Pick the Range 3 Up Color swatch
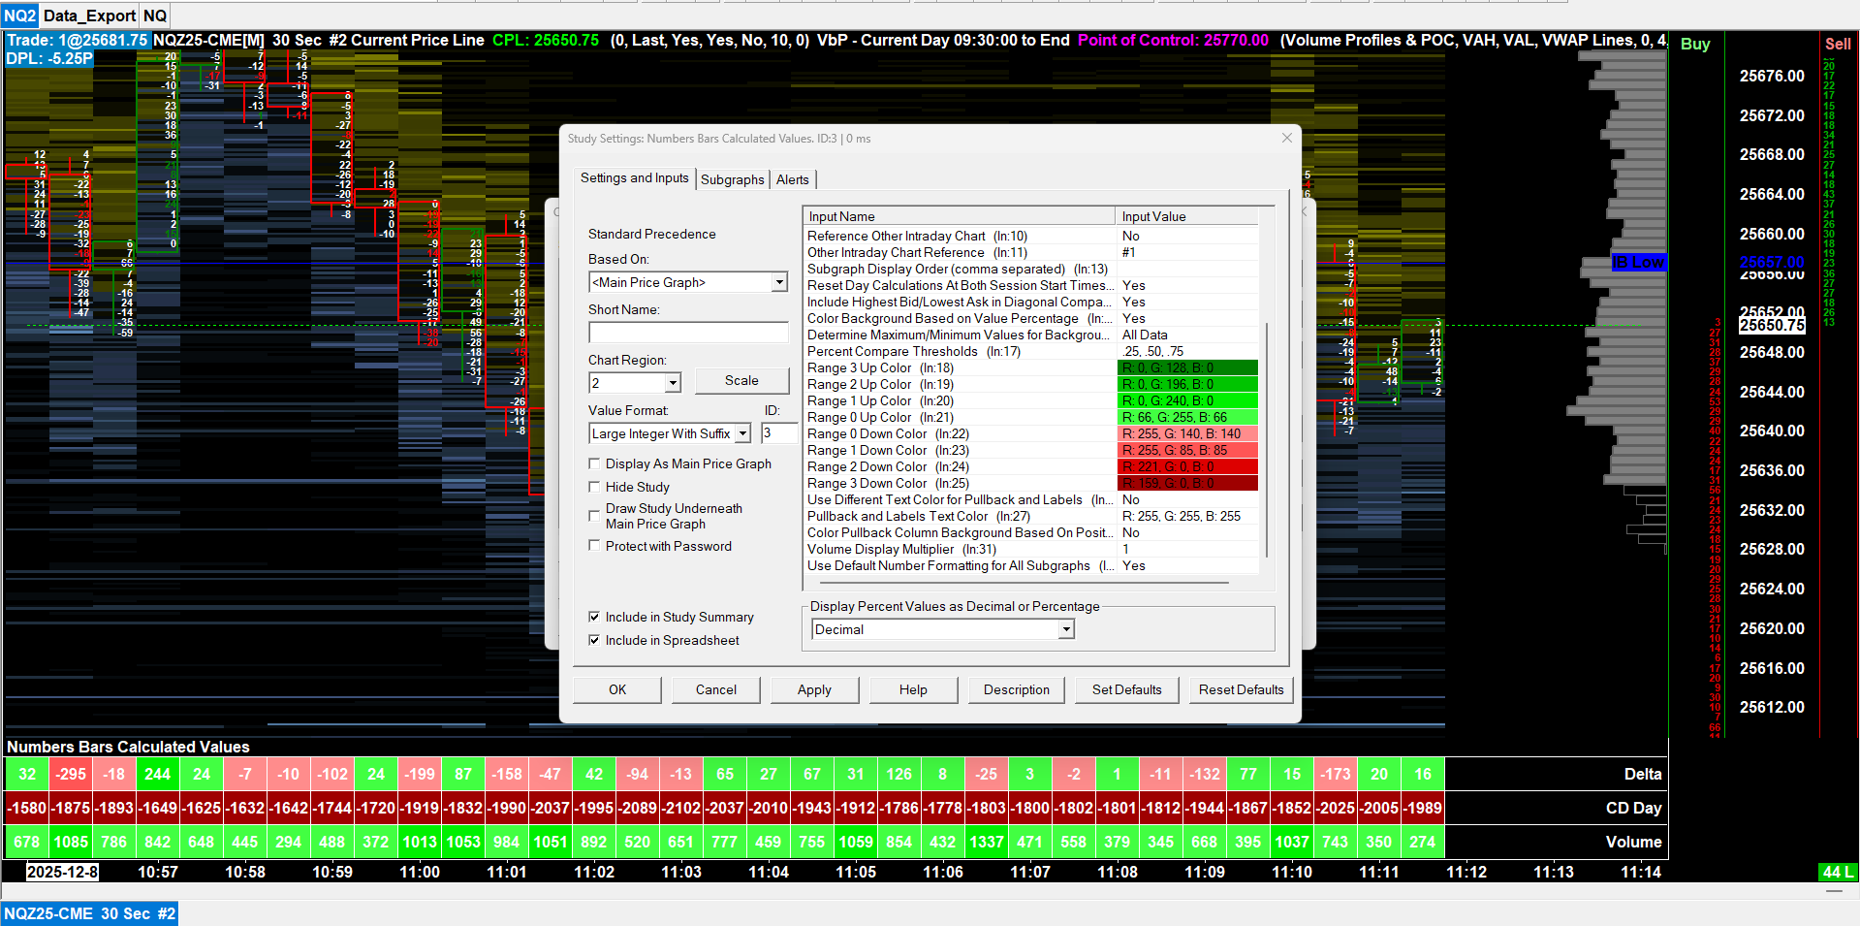This screenshot has width=1860, height=926. coord(1187,368)
